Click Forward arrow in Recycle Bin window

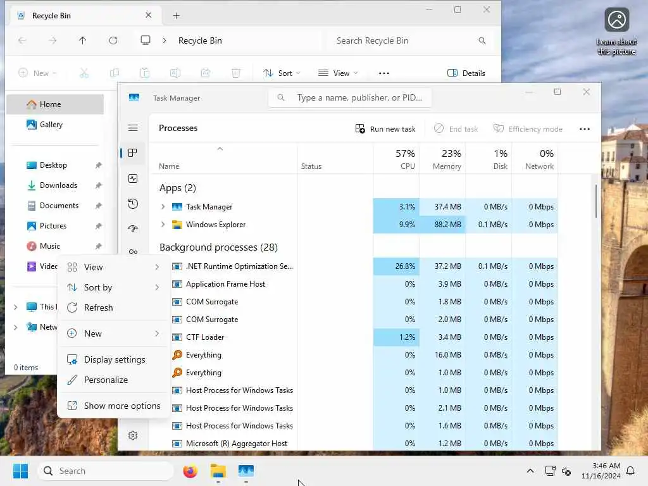point(53,40)
